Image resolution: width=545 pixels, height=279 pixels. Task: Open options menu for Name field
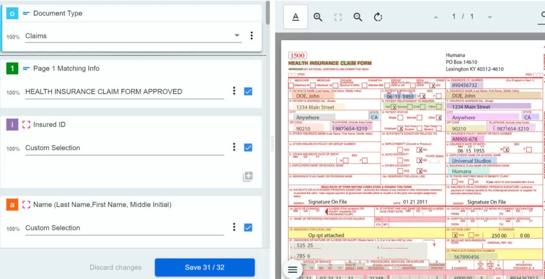(x=234, y=227)
